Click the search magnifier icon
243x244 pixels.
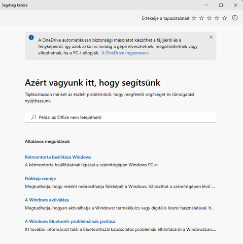33,117
